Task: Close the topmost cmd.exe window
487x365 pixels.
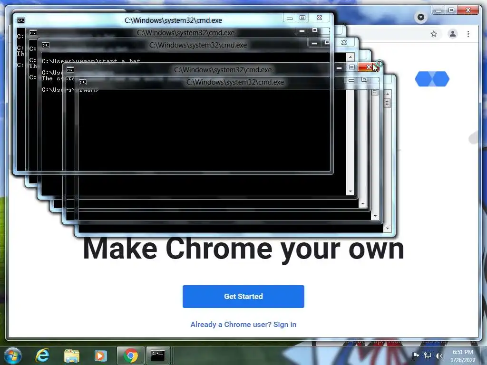Action: 319,18
